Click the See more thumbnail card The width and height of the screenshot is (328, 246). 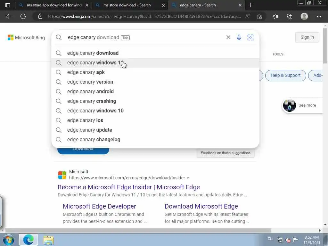point(302,105)
